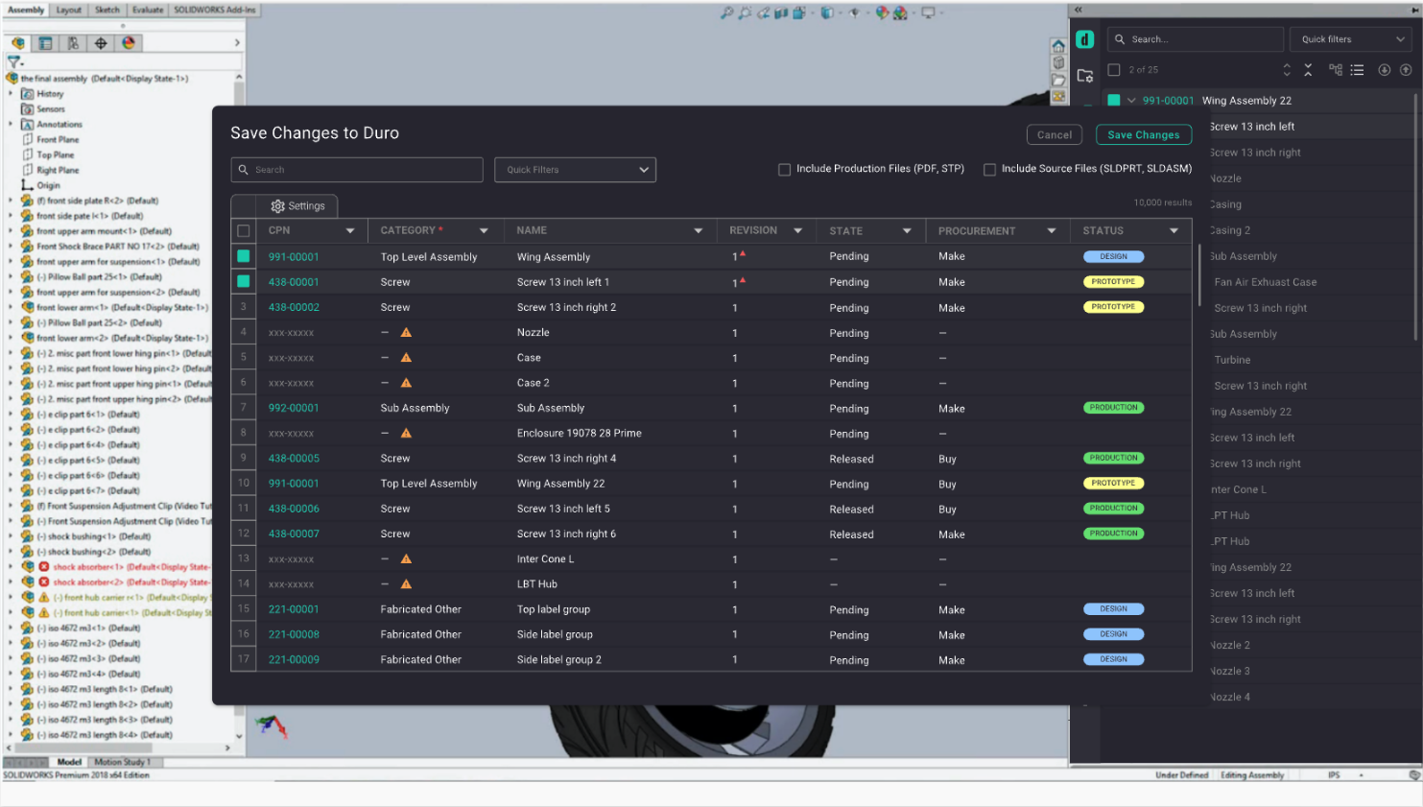This screenshot has height=807, width=1423.
Task: Click the Apply Scene icon
Action: 900,12
